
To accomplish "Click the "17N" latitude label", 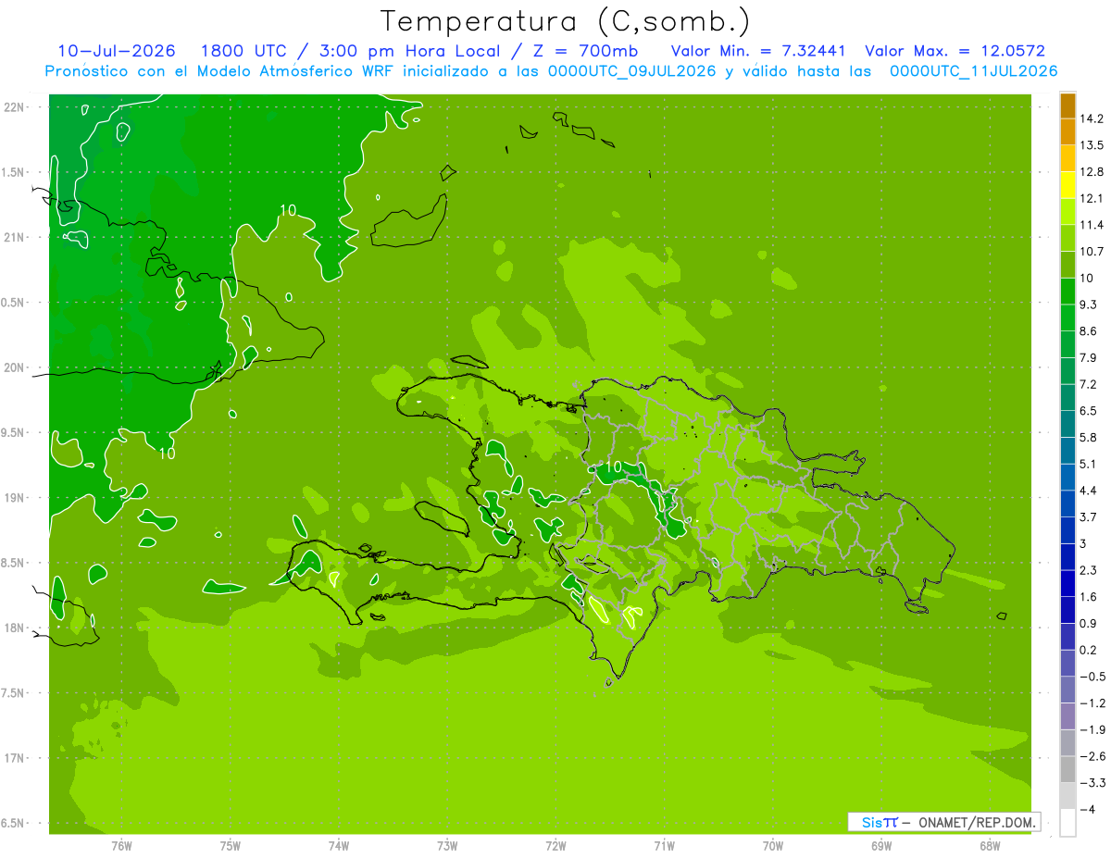I will click(x=16, y=758).
